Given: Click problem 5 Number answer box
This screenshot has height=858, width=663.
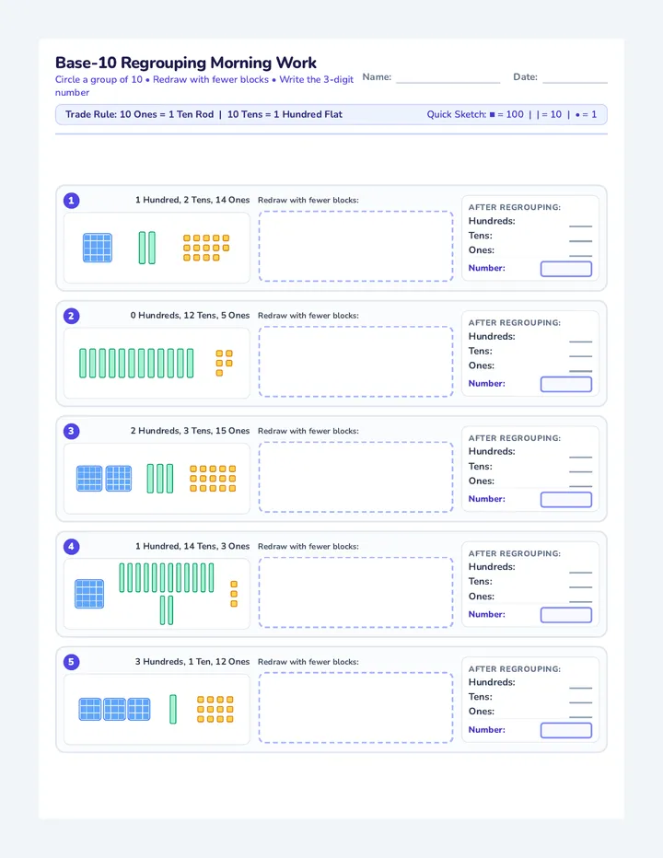Looking at the screenshot, I should point(566,731).
